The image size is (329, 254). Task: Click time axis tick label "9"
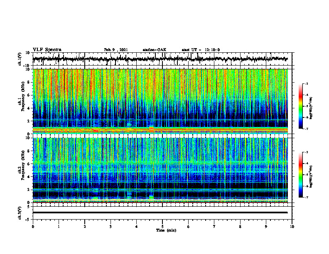click(x=266, y=227)
